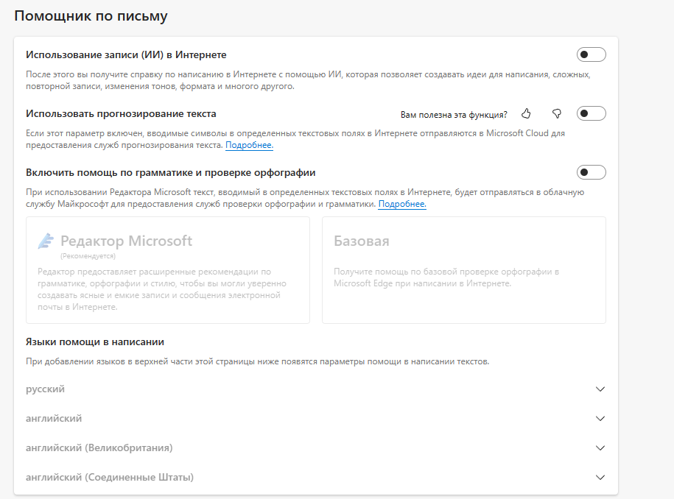Select the Редактор Microsoft option card
674x499 pixels.
tap(168, 270)
